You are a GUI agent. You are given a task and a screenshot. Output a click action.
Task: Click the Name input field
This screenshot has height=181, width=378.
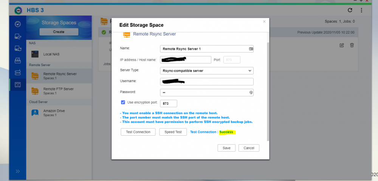pyautogui.click(x=207, y=49)
